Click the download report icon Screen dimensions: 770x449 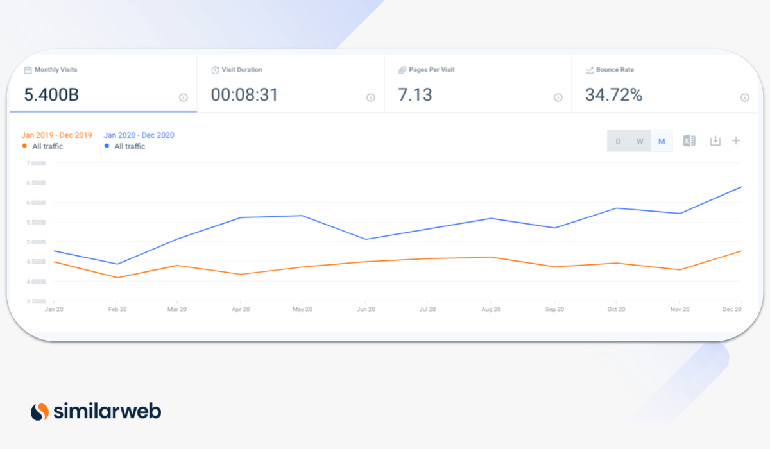pos(715,140)
